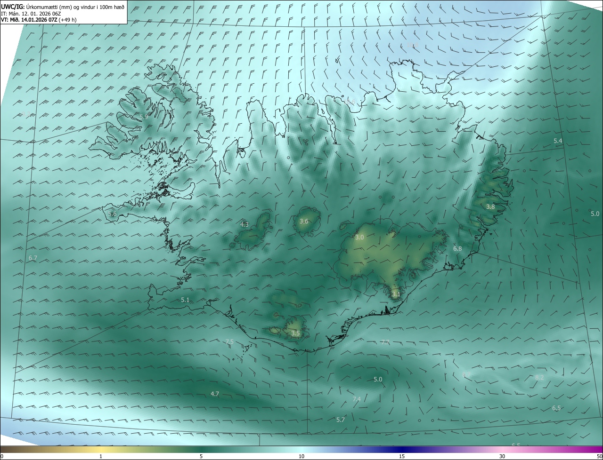Select the "UWC/IG:" header label

coord(13,6)
